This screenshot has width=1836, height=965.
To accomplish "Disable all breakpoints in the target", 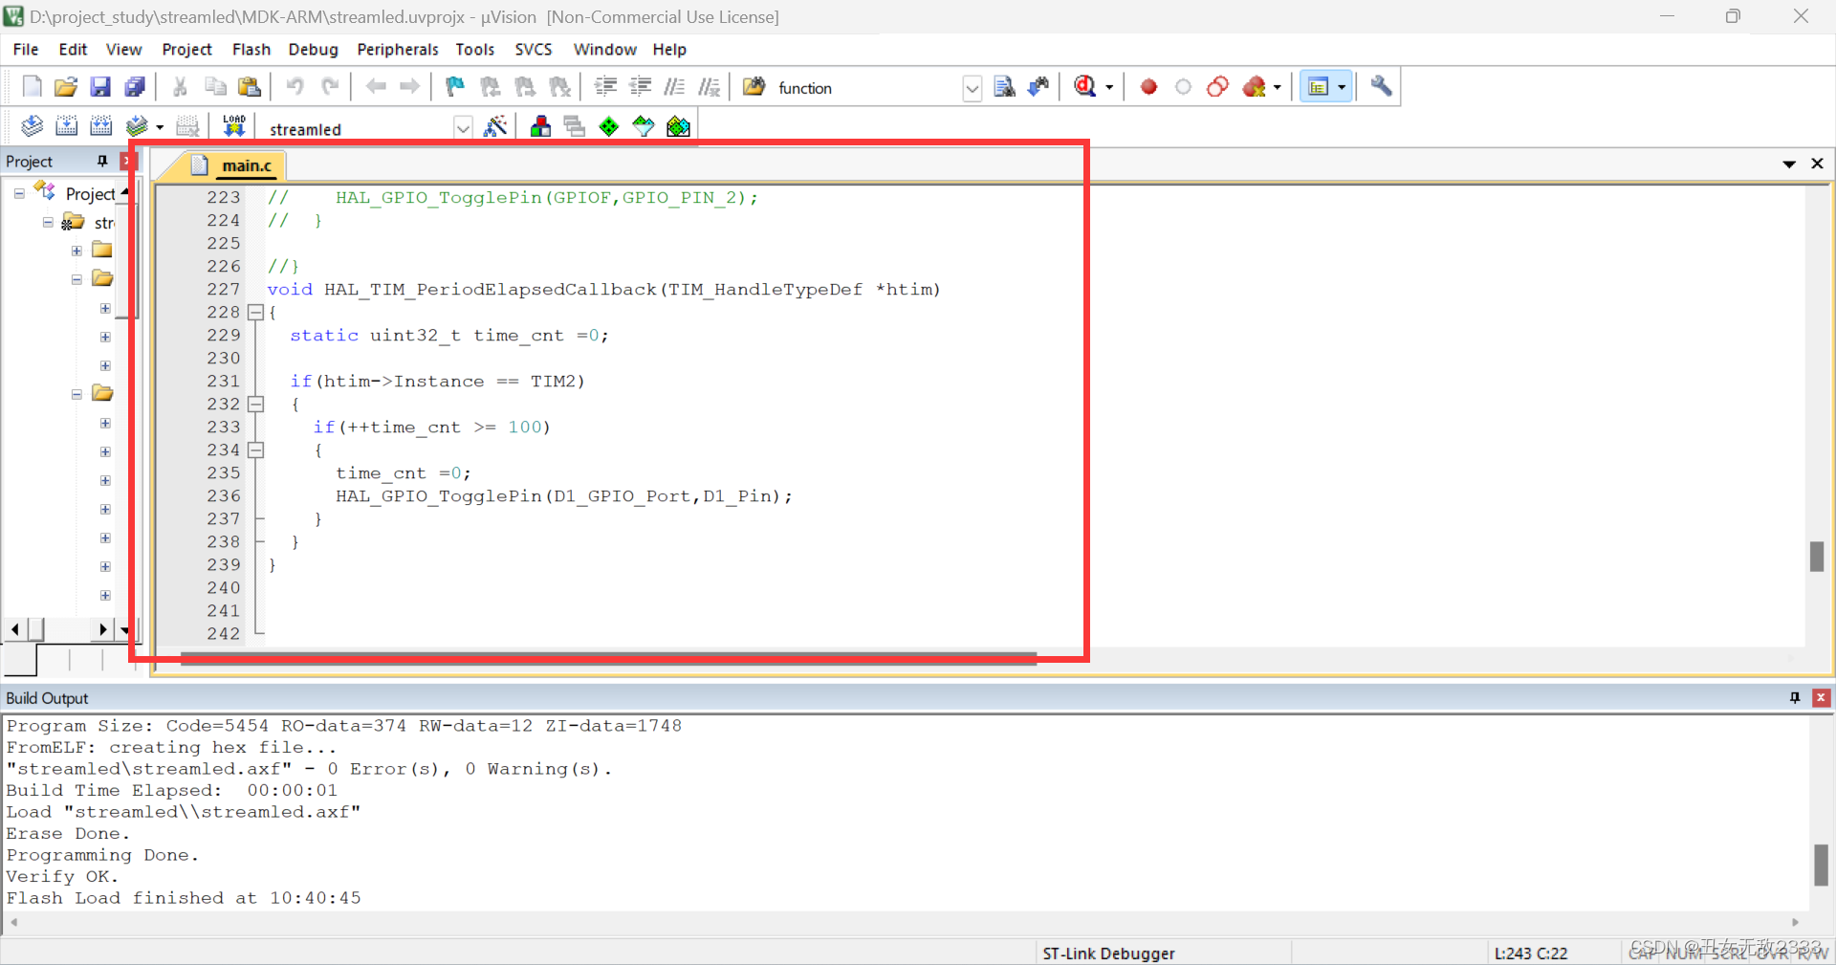I will pos(1217,87).
